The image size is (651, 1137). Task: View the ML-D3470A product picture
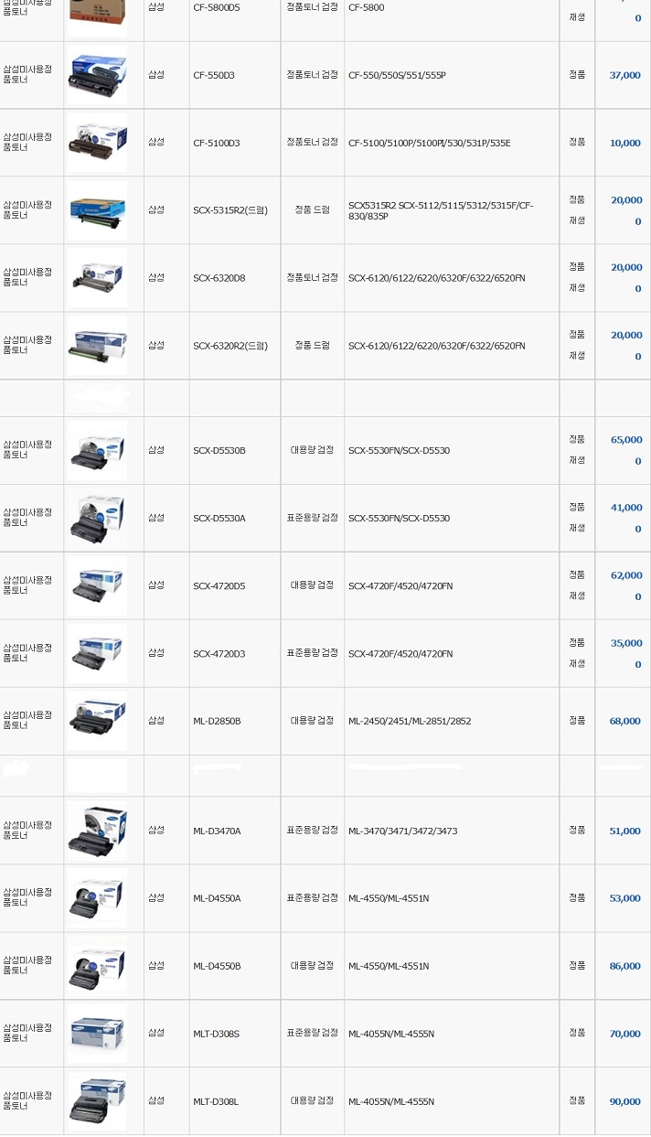97,831
